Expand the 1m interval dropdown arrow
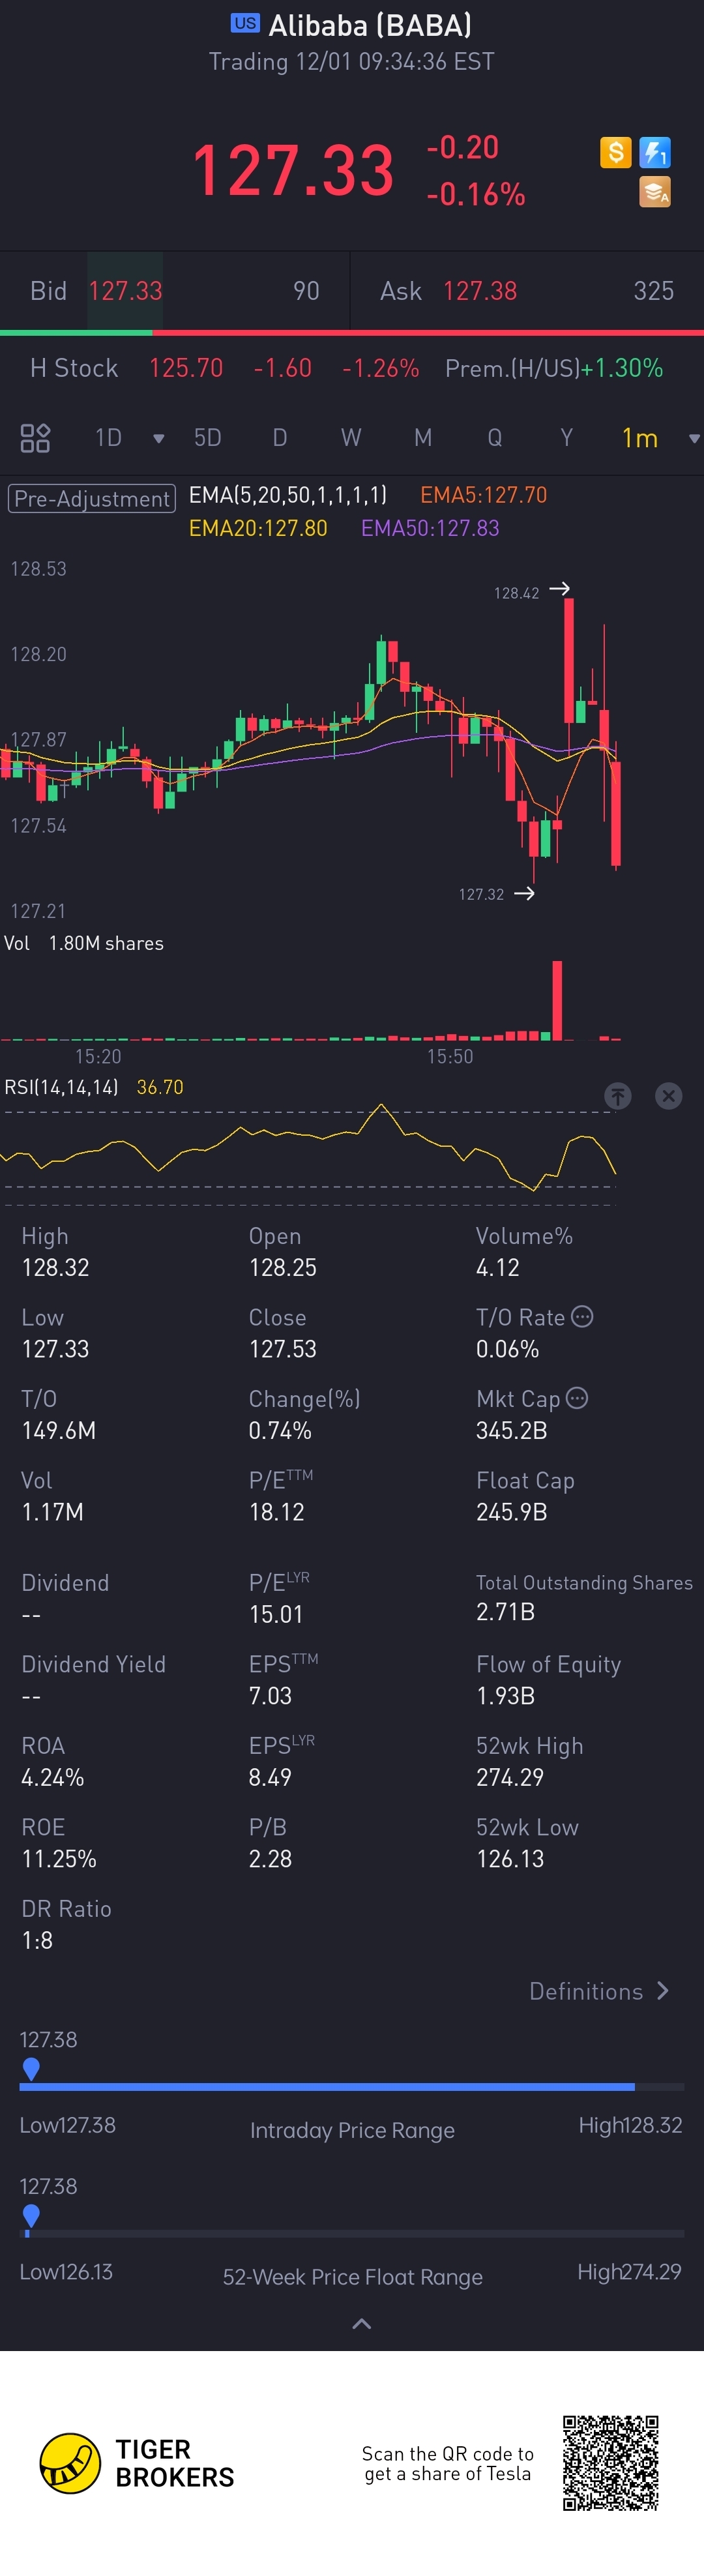 [x=694, y=438]
